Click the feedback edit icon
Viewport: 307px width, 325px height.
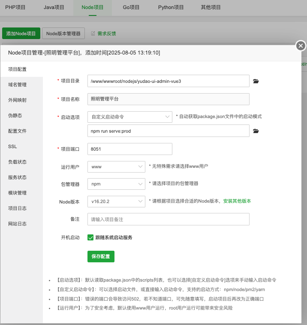coord(93,33)
